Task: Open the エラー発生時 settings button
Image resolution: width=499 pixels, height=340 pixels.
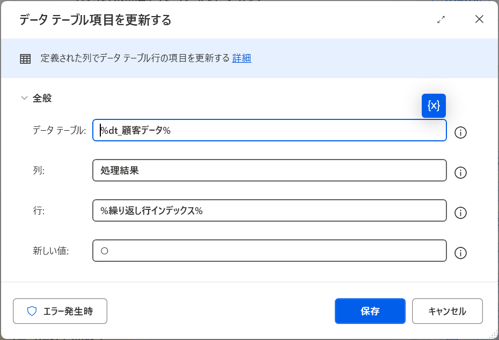Action: tap(60, 311)
